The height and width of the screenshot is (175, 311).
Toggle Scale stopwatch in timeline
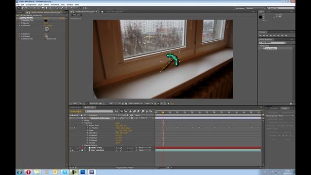[87, 131]
